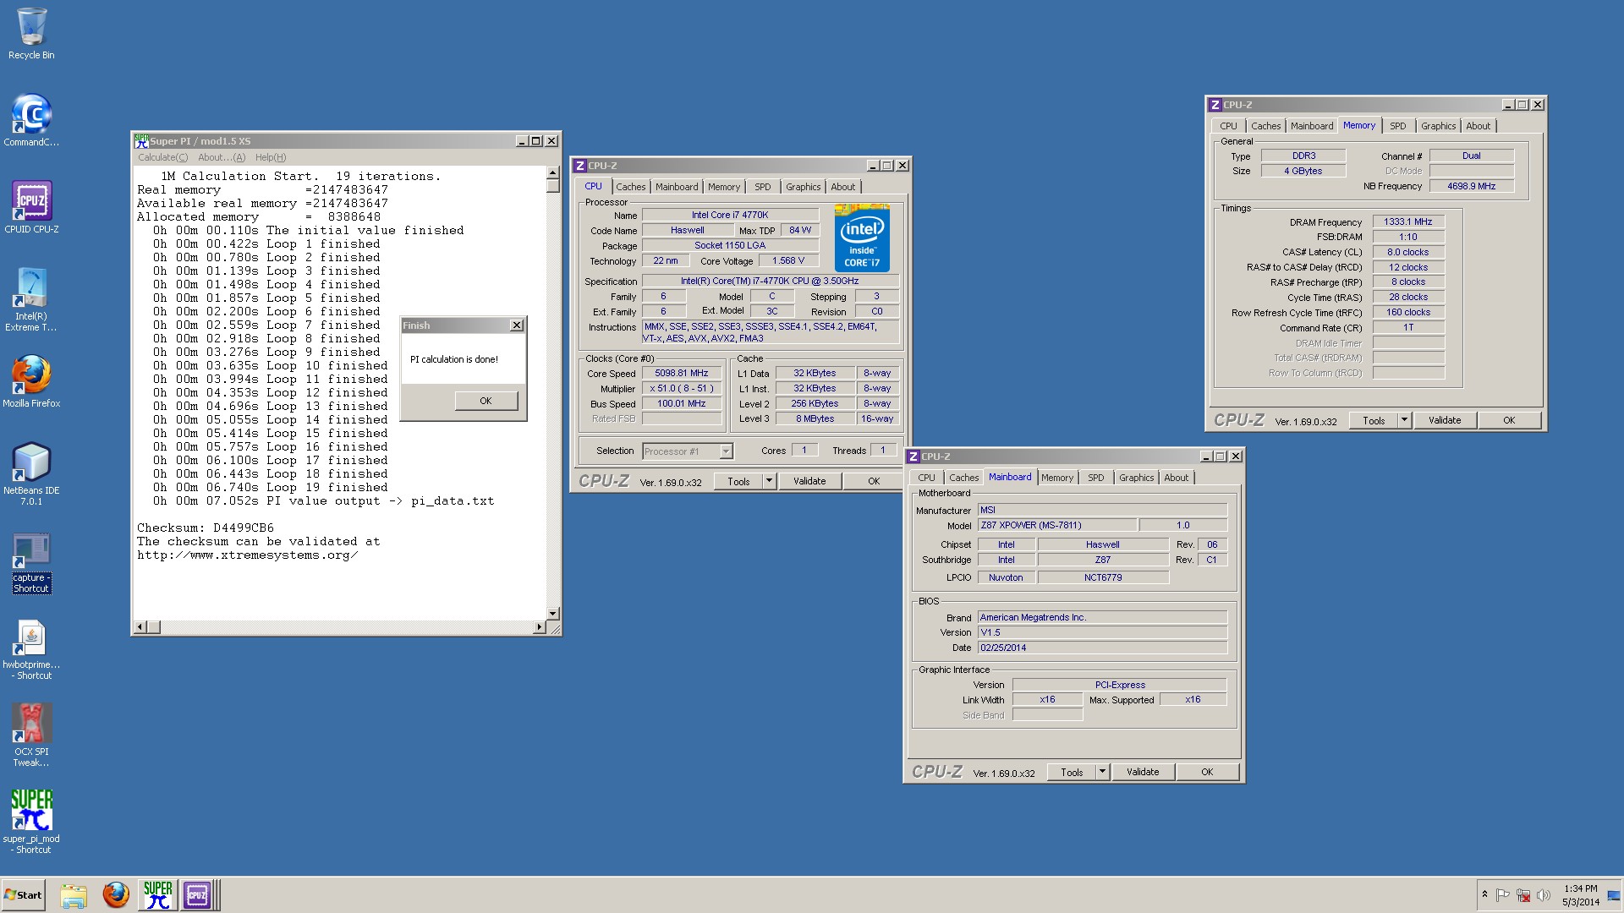Select Memory tab in CPU-Z Mainboard window
The image size is (1624, 913).
point(1056,478)
